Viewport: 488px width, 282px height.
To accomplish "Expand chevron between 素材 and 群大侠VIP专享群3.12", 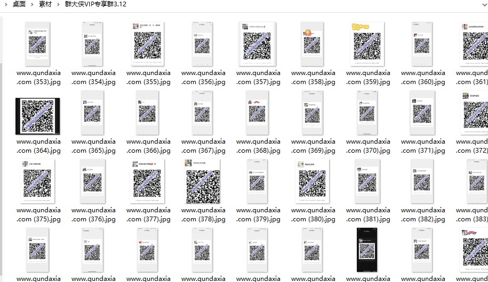I will (58, 5).
